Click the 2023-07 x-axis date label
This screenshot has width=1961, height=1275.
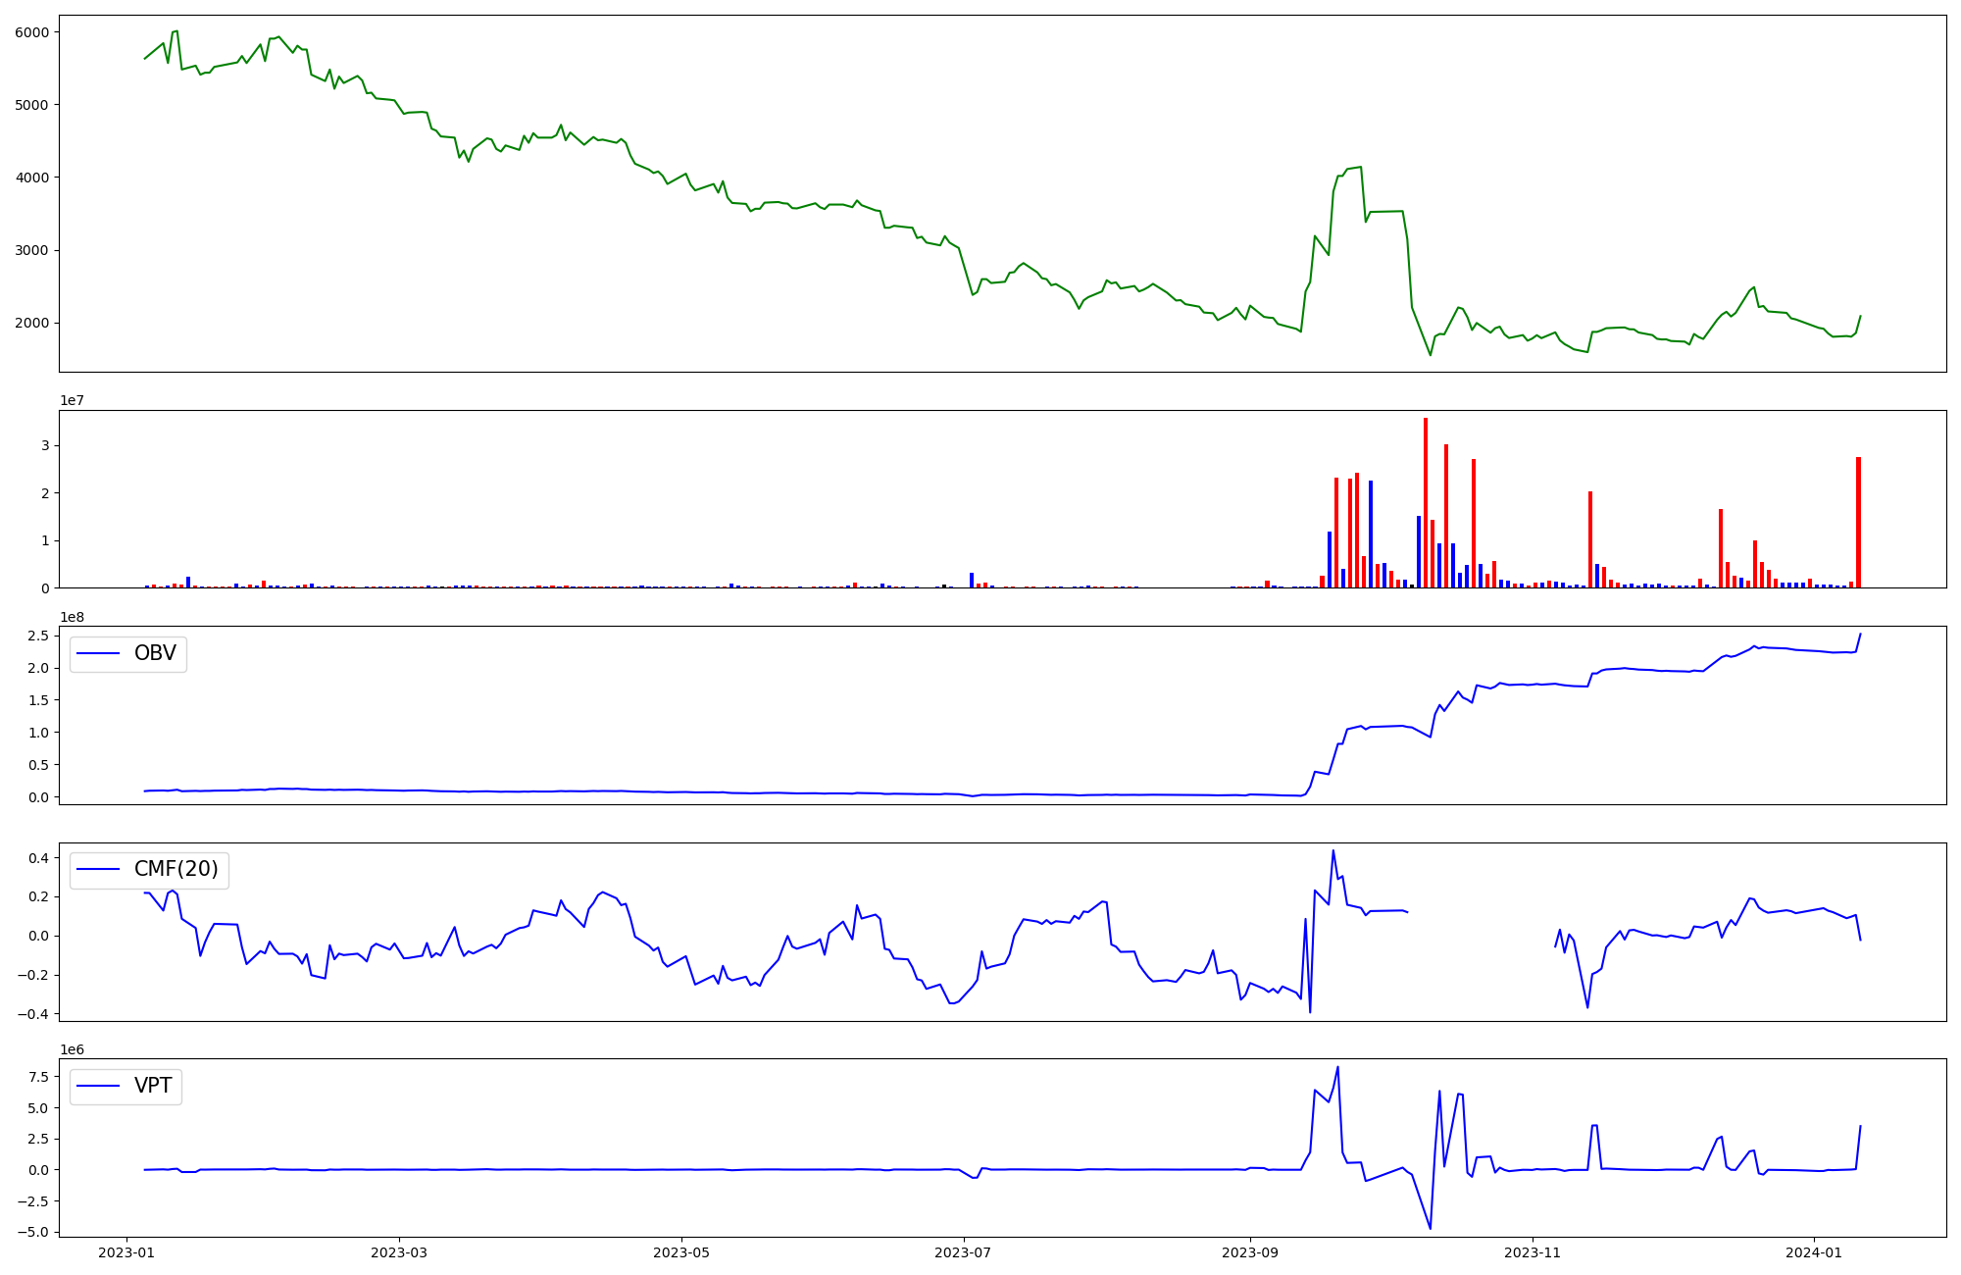963,1252
